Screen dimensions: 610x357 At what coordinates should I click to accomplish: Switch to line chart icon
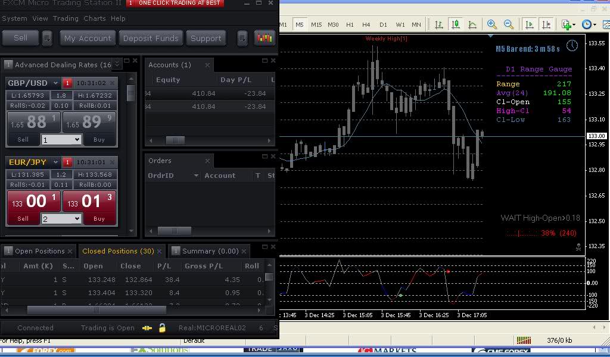tap(472, 24)
